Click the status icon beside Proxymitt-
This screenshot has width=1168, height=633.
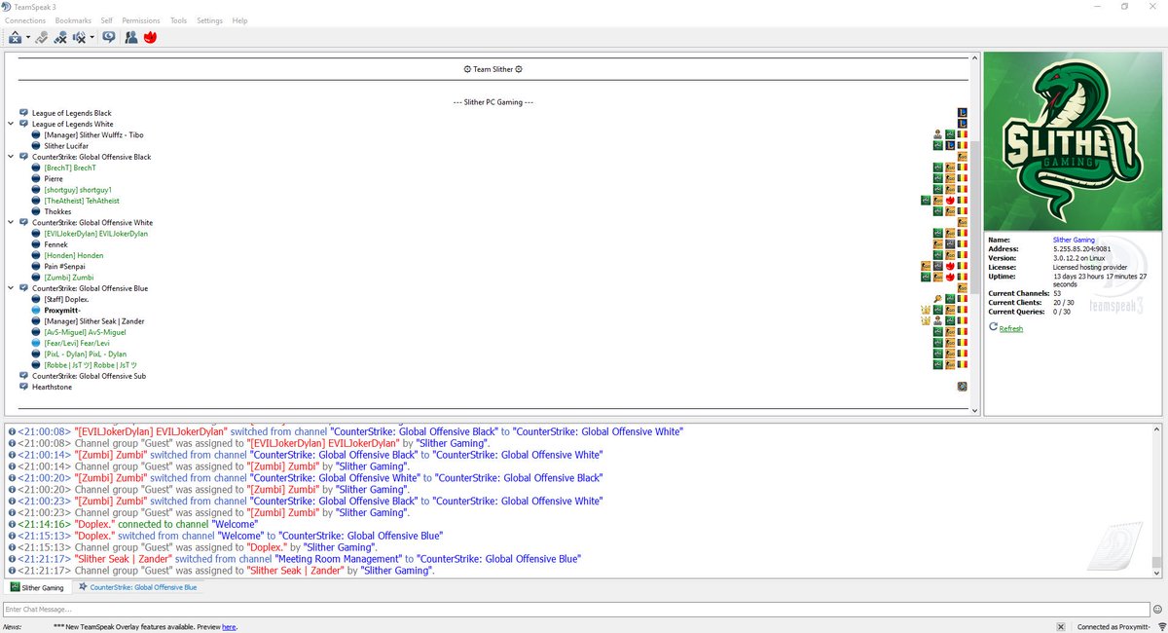[36, 310]
